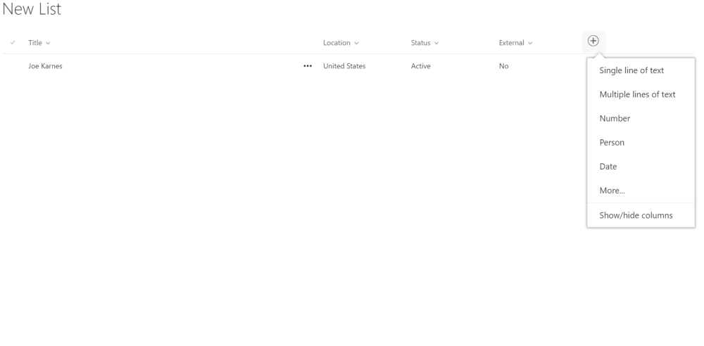The width and height of the screenshot is (704, 346).
Task: Pick the Person column type
Action: click(611, 143)
